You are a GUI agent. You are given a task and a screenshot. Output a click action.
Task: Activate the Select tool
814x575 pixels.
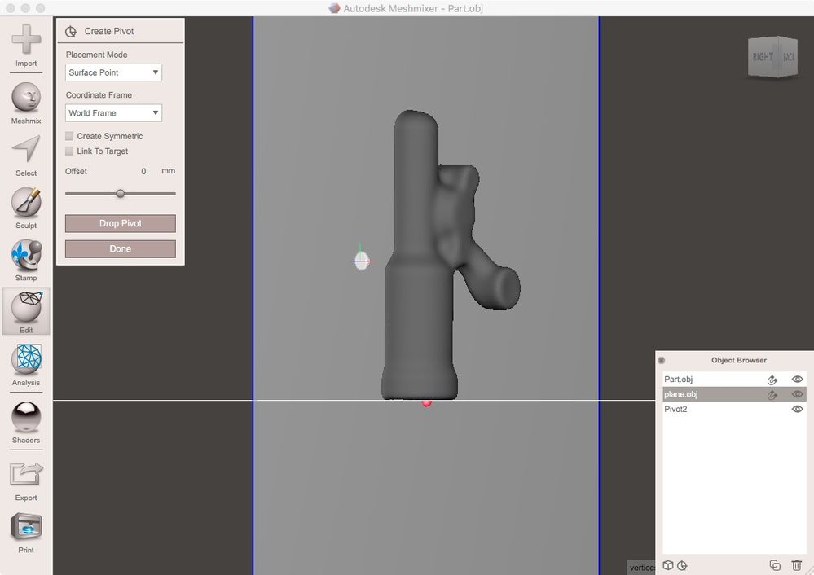point(26,156)
